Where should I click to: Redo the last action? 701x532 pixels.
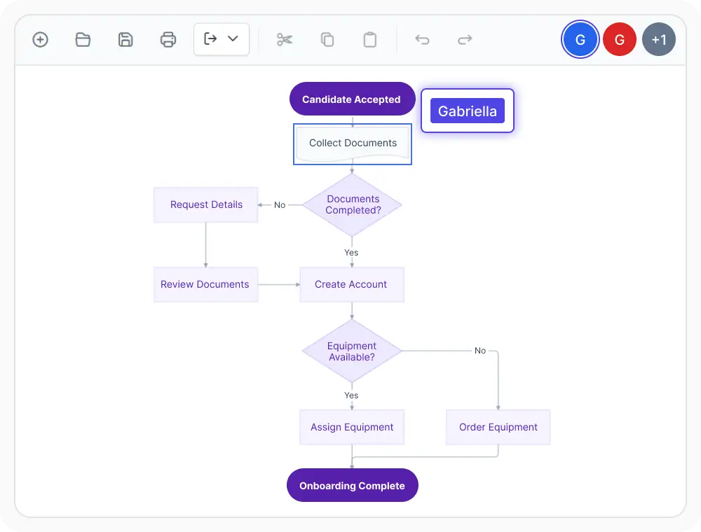click(x=465, y=40)
